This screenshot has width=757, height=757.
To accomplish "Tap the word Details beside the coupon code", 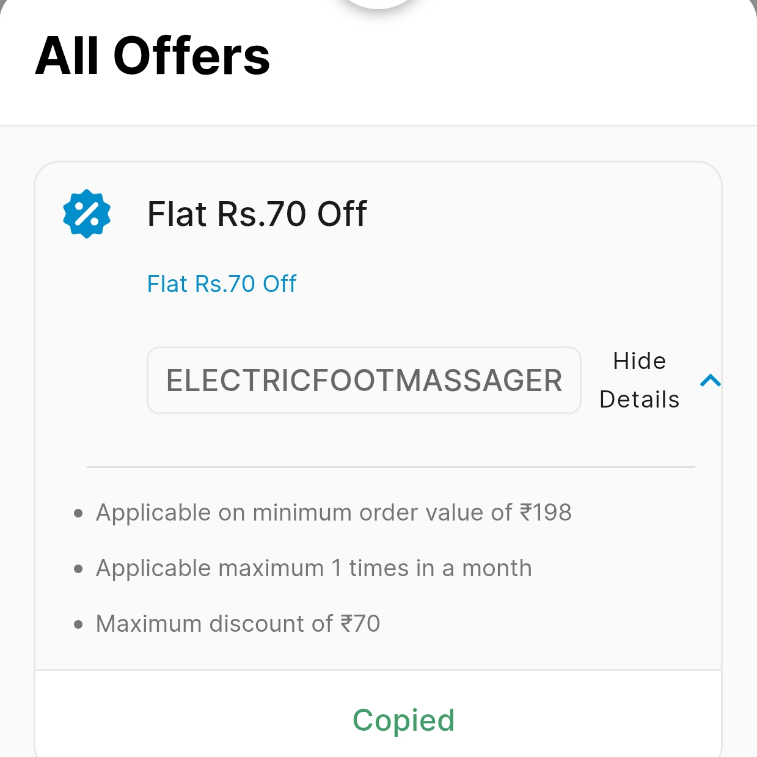I will pos(639,400).
